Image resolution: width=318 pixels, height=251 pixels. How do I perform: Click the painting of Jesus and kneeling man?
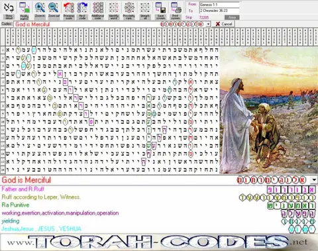click(269, 110)
